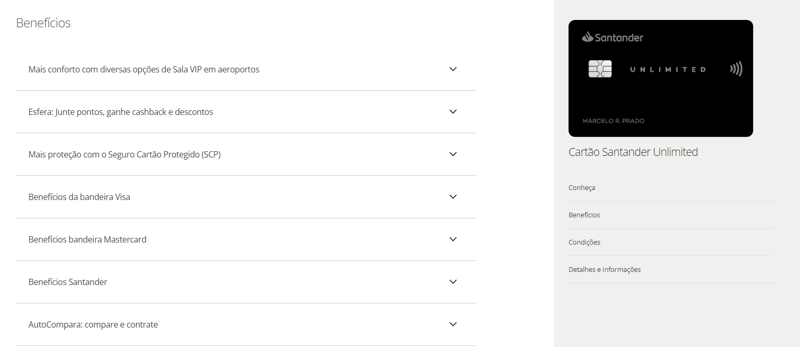Open the Condições sidebar link

(584, 243)
